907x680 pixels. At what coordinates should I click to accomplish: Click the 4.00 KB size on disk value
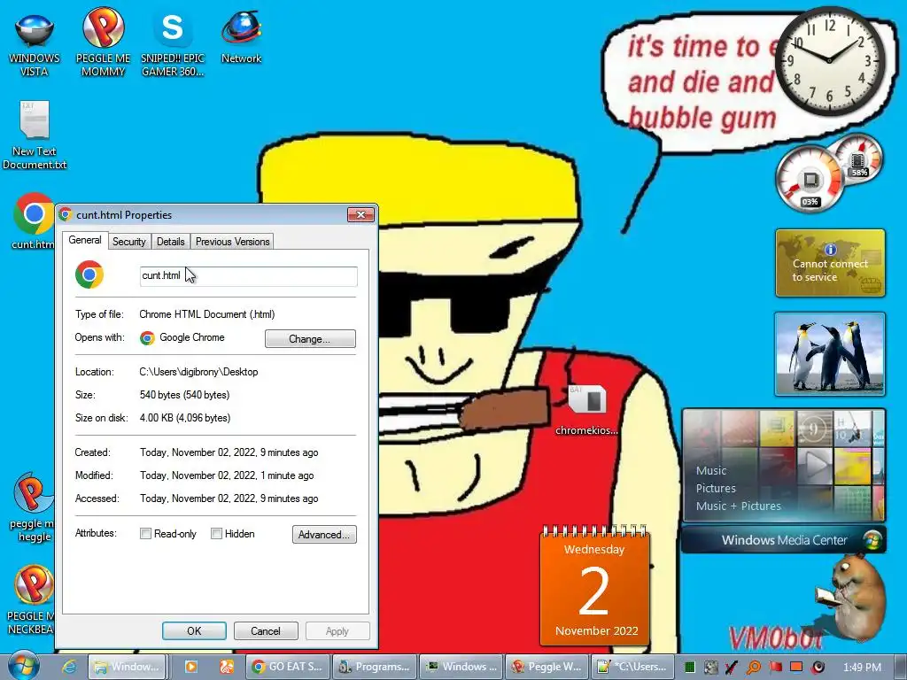click(185, 418)
